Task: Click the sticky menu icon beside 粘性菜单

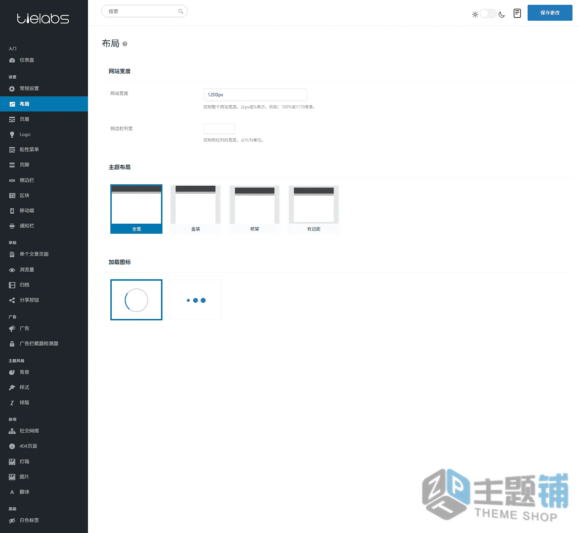Action: tap(12, 150)
